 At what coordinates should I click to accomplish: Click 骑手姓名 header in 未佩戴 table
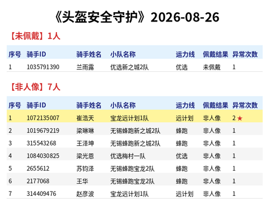coord(89,54)
